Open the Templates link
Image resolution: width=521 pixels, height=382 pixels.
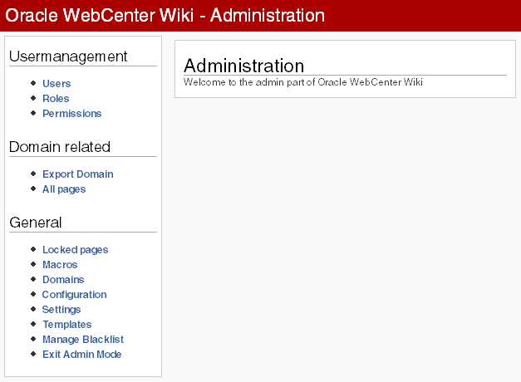click(x=66, y=324)
